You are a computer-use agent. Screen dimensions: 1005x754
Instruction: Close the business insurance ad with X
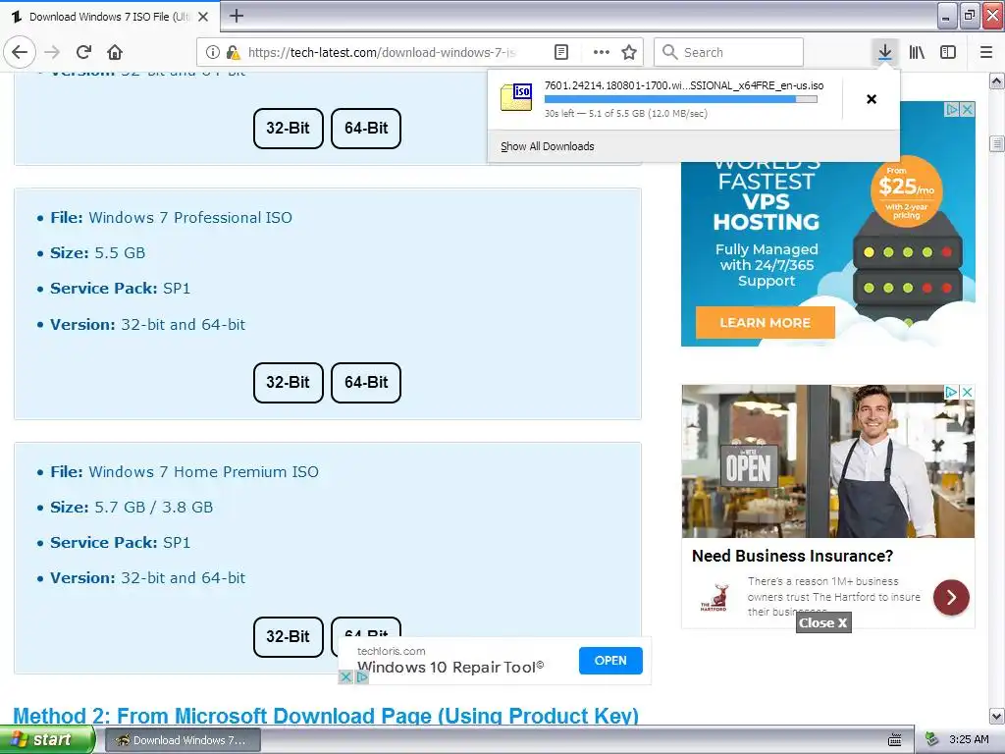pos(968,392)
